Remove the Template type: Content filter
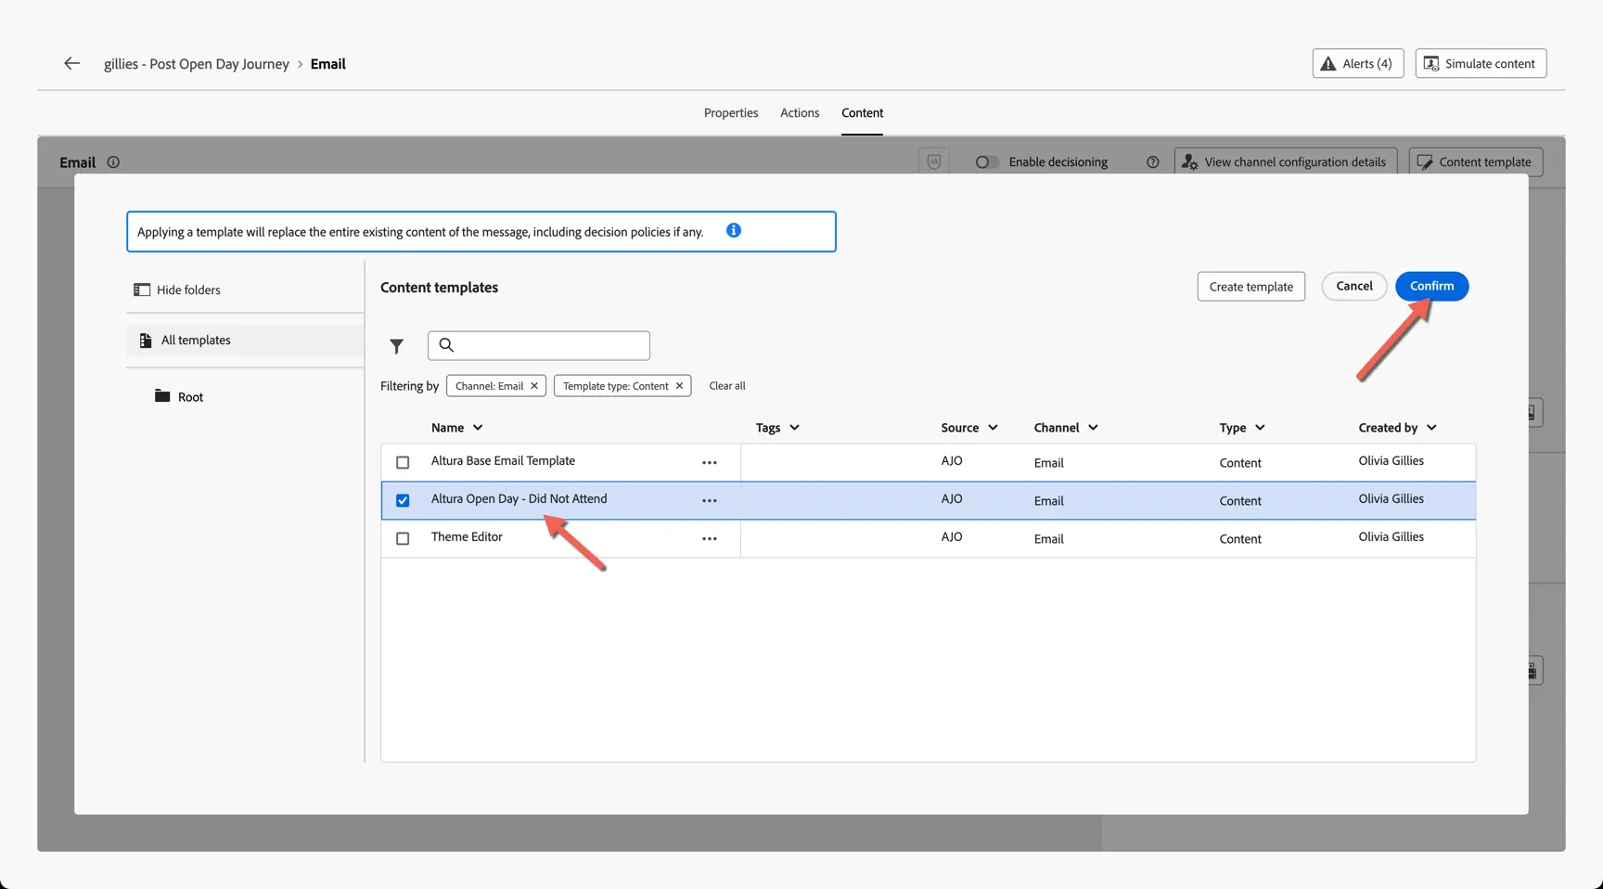Image resolution: width=1603 pixels, height=889 pixels. point(679,386)
